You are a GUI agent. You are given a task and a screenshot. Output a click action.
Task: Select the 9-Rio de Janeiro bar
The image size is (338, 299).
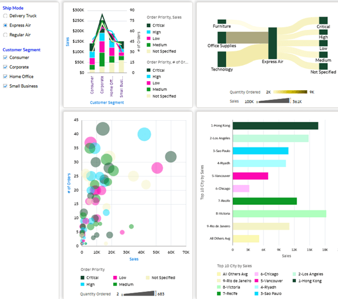261,226
